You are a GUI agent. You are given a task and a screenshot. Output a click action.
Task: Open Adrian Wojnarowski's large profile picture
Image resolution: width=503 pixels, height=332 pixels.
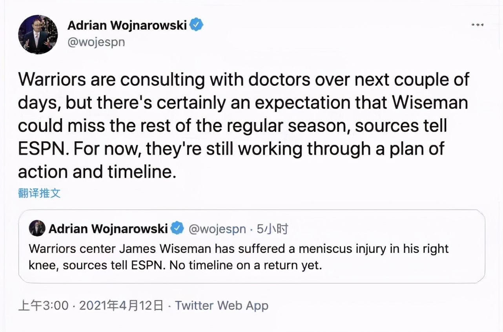[38, 34]
